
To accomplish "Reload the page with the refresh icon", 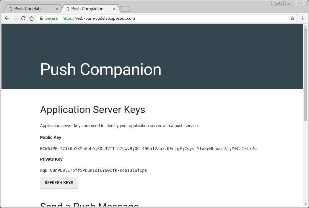I will (x=23, y=18).
